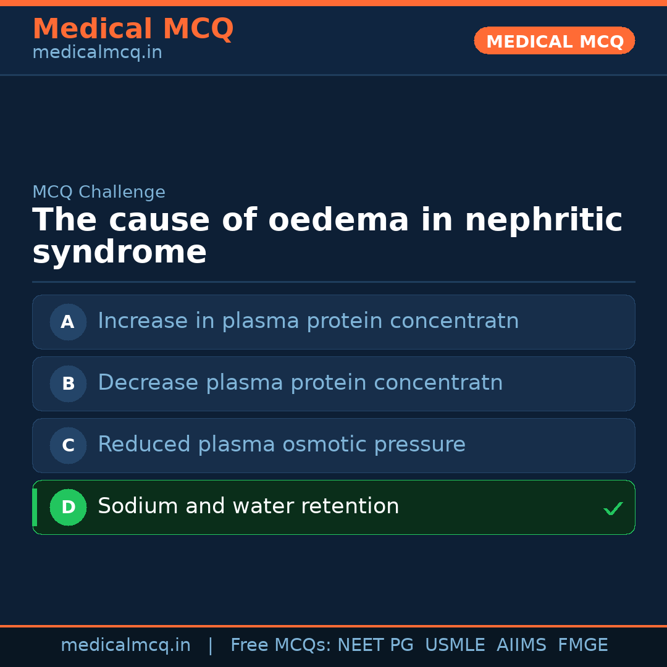Image resolution: width=667 pixels, height=667 pixels.
Task: Click the 'MCQ Challenge' label
Action: pos(99,193)
